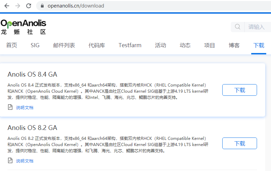
Task: Open the 邮件列表 navigation tab
Action: pos(64,45)
